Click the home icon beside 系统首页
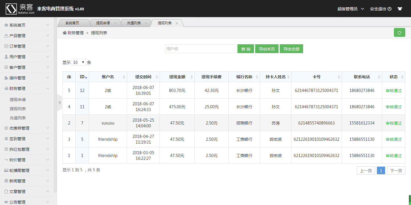 [x=6, y=25]
